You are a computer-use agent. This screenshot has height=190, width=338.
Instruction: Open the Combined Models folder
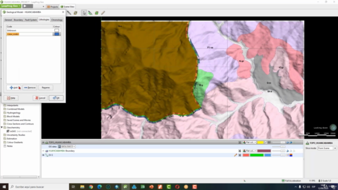point(15,109)
